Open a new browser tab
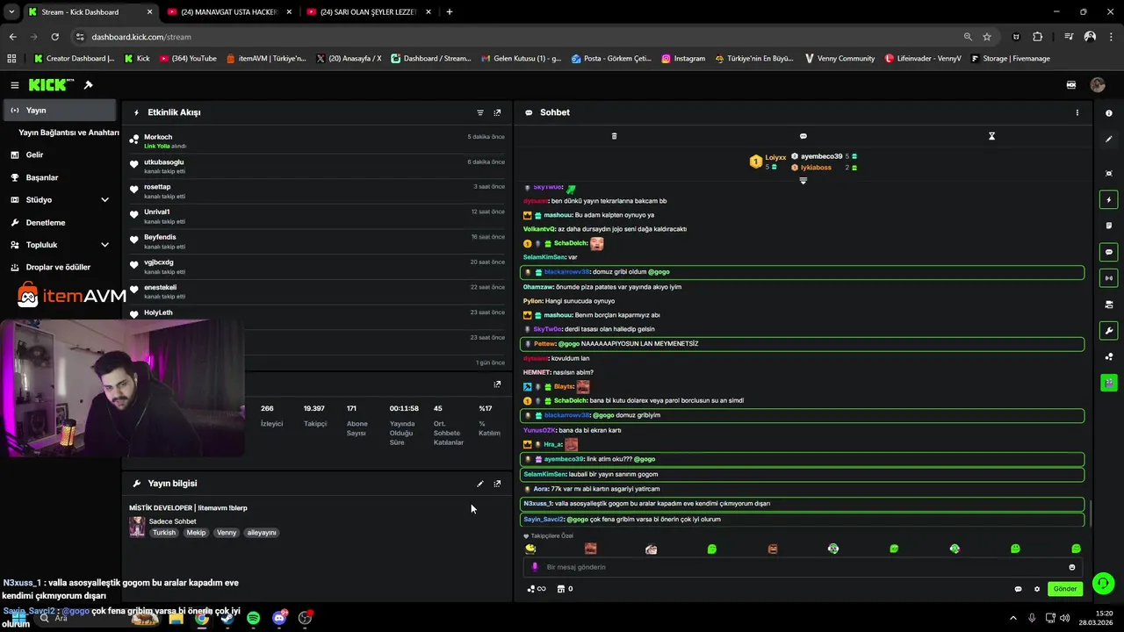1124x632 pixels. (x=450, y=12)
